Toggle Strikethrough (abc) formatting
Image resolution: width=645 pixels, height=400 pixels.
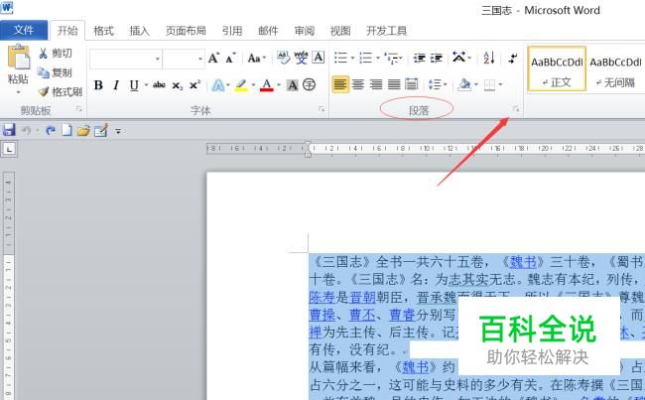pos(159,85)
